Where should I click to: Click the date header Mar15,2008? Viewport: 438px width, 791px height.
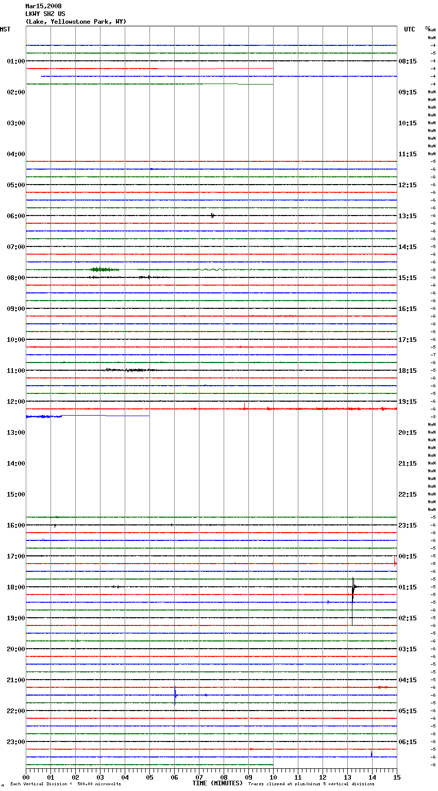pos(43,6)
